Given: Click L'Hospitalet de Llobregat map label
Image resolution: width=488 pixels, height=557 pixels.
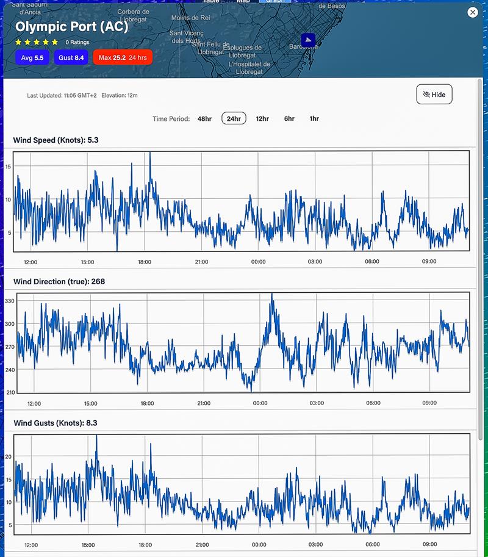Looking at the screenshot, I should pyautogui.click(x=249, y=68).
